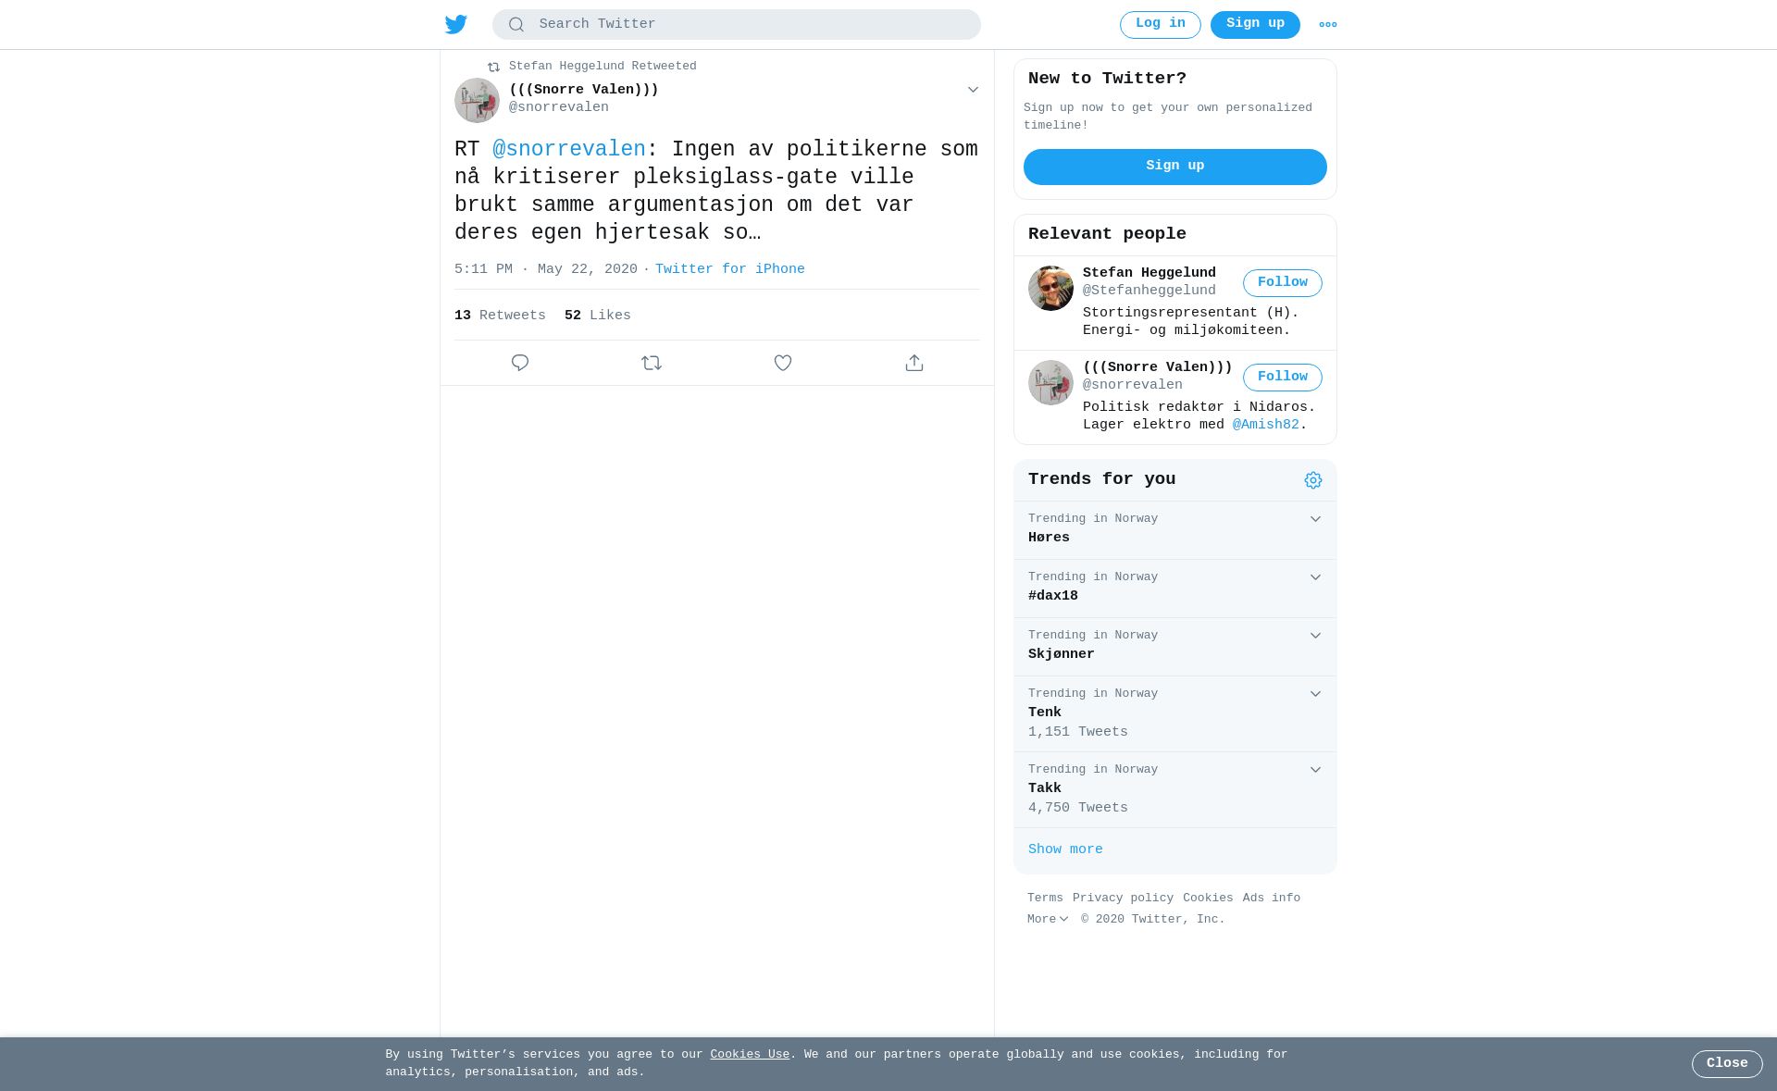
Task: Click the reply speech bubble icon
Action: coord(520,363)
